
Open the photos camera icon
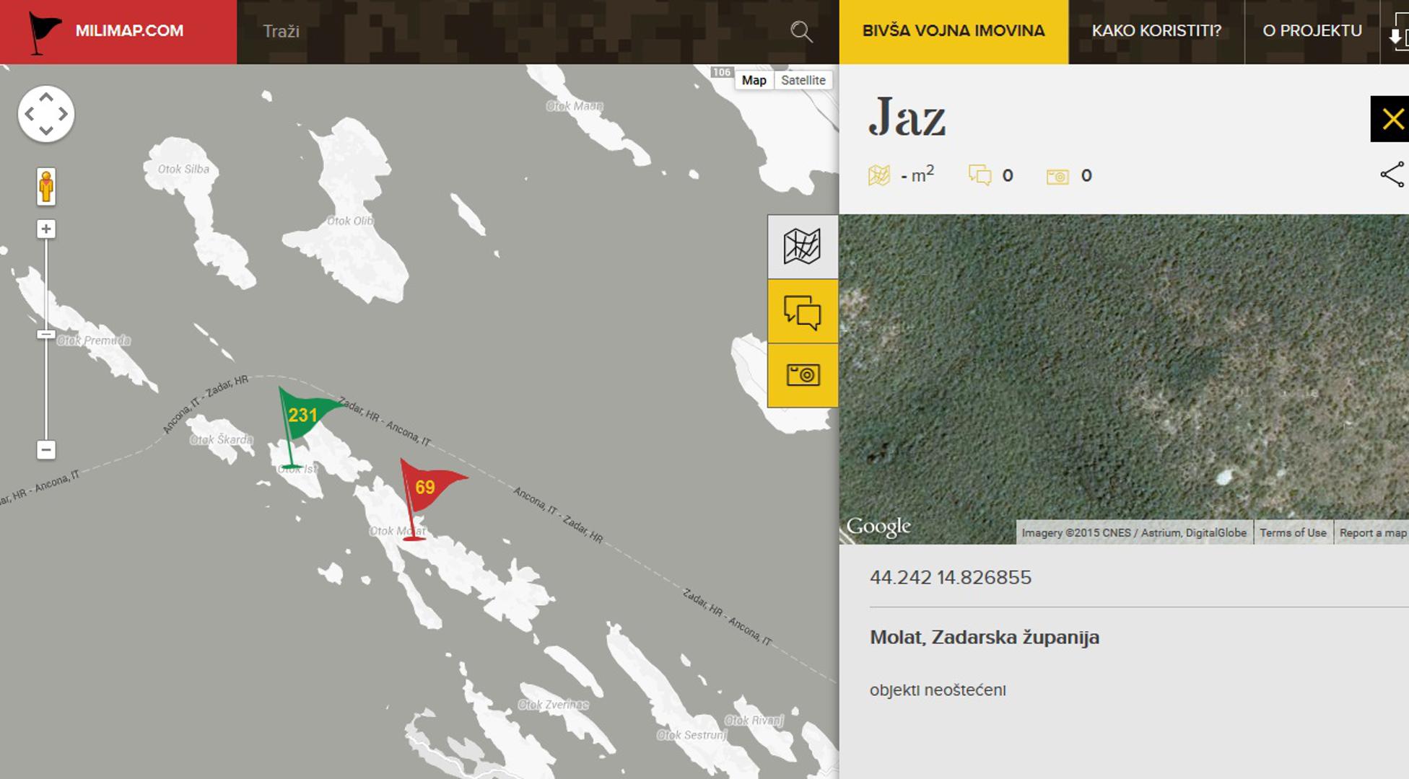(x=802, y=375)
